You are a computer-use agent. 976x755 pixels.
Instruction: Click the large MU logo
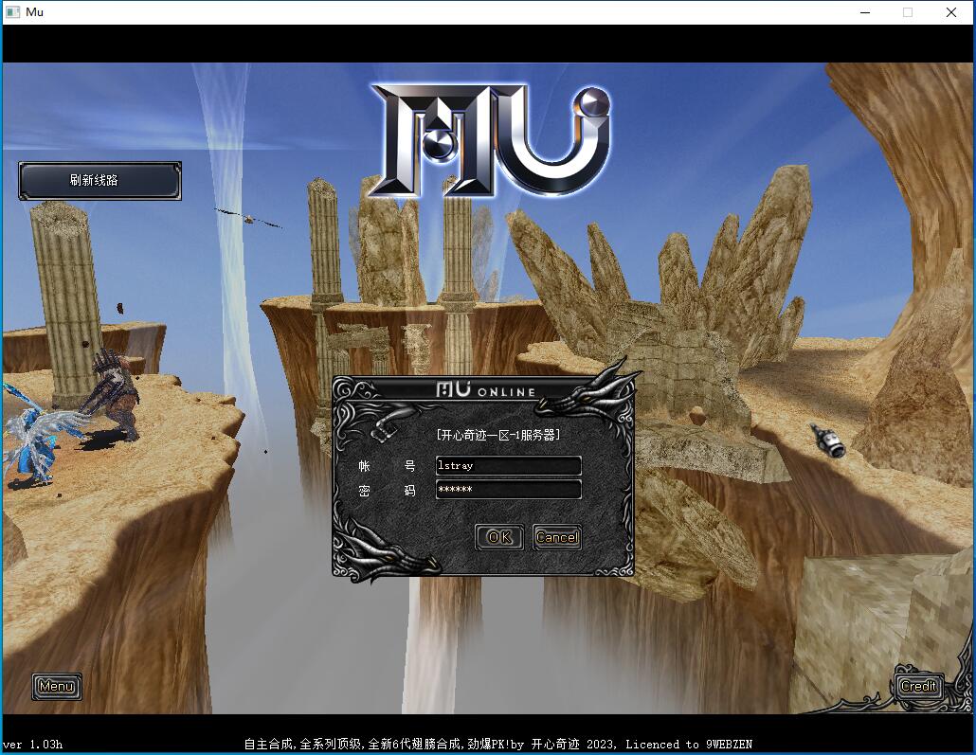(491, 141)
